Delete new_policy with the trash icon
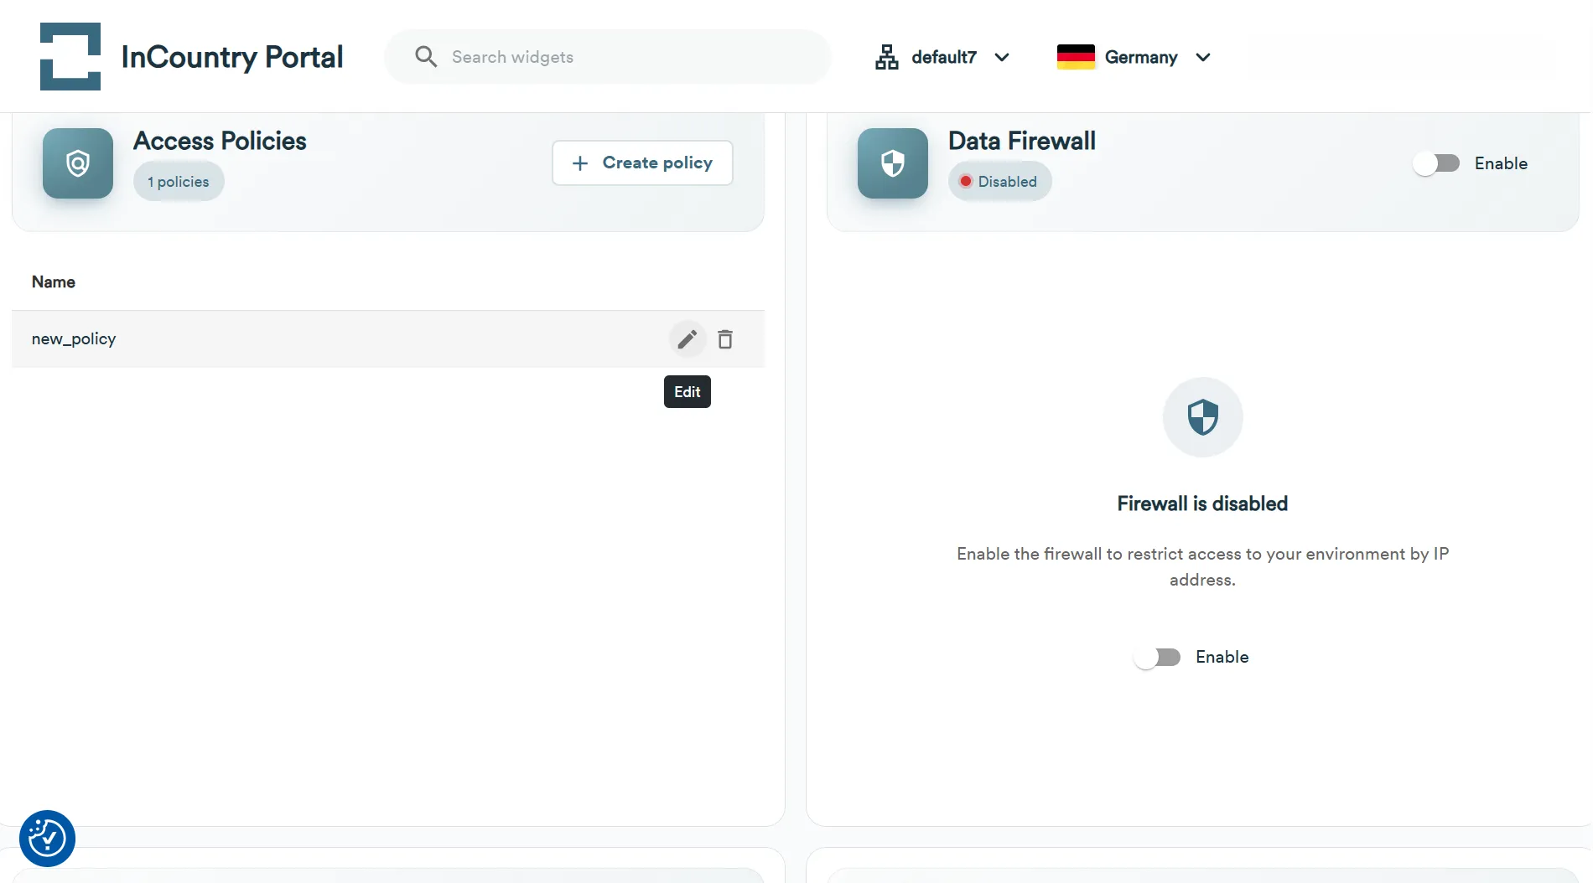 click(x=725, y=339)
